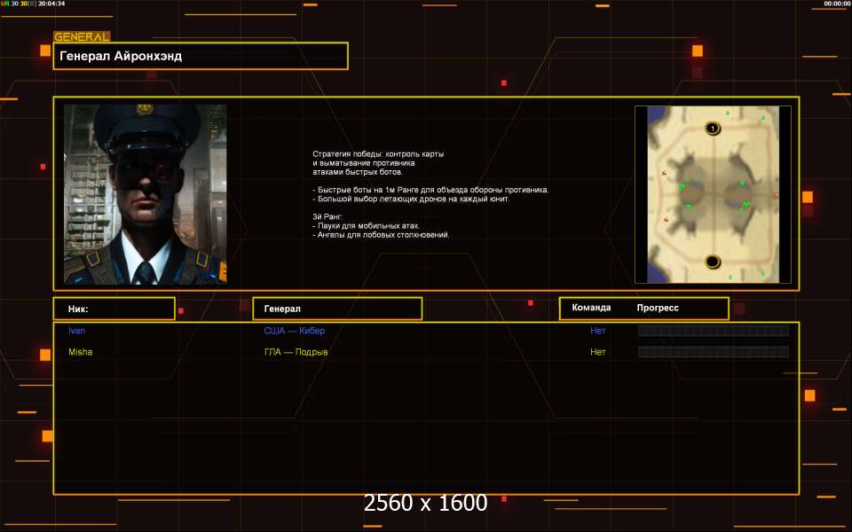Viewport: 852px width, 532px height.
Task: Click Misha's loading progress bar
Action: (x=713, y=352)
